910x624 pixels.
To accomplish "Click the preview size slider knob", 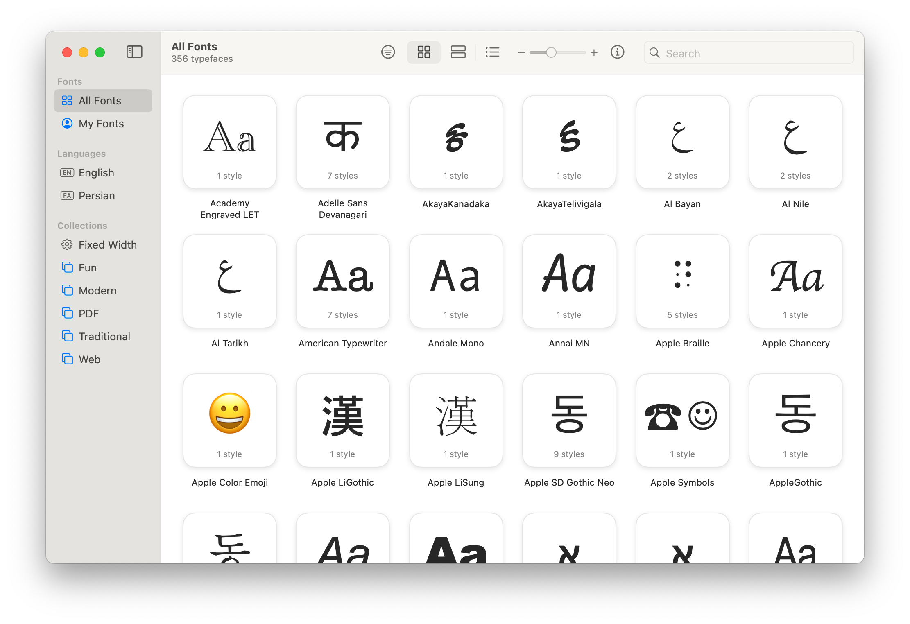I will [x=551, y=52].
